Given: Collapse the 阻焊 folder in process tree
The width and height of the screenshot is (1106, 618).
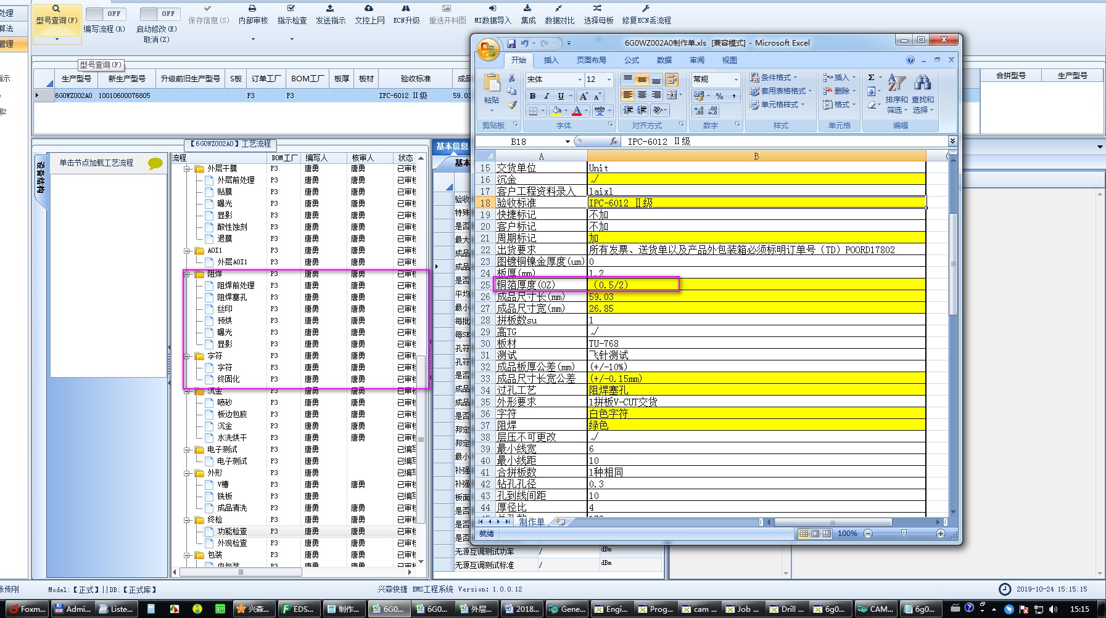Looking at the screenshot, I should (188, 274).
